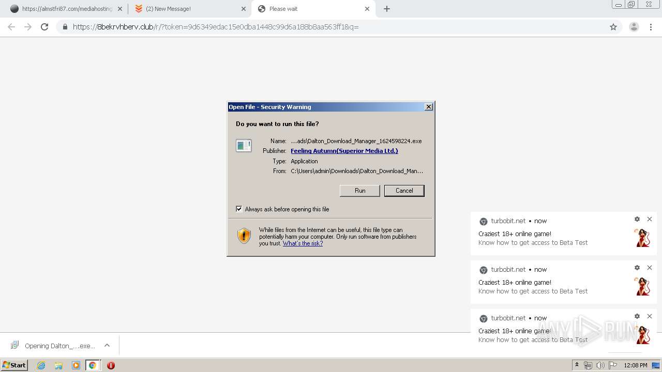Bookmark this page with the star icon
The width and height of the screenshot is (662, 372).
613,27
